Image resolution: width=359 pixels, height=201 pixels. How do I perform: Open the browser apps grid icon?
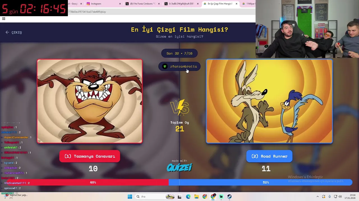[4, 19]
